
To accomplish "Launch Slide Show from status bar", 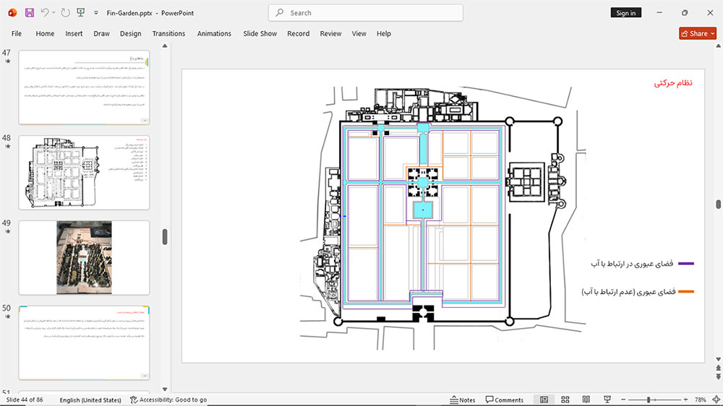I will pyautogui.click(x=607, y=399).
